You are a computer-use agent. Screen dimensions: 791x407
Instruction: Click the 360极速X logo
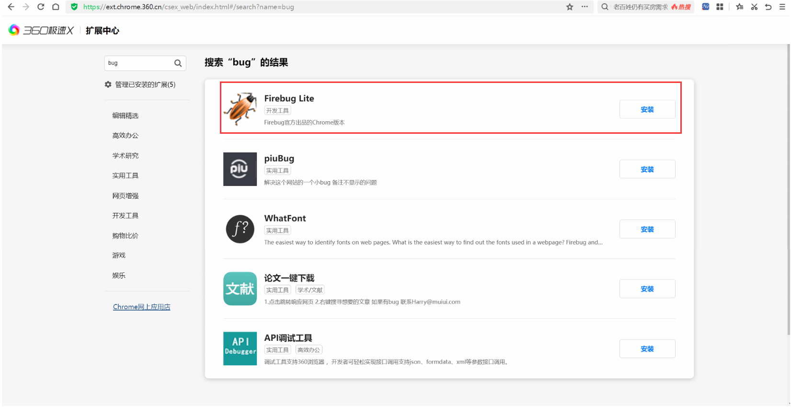point(41,30)
